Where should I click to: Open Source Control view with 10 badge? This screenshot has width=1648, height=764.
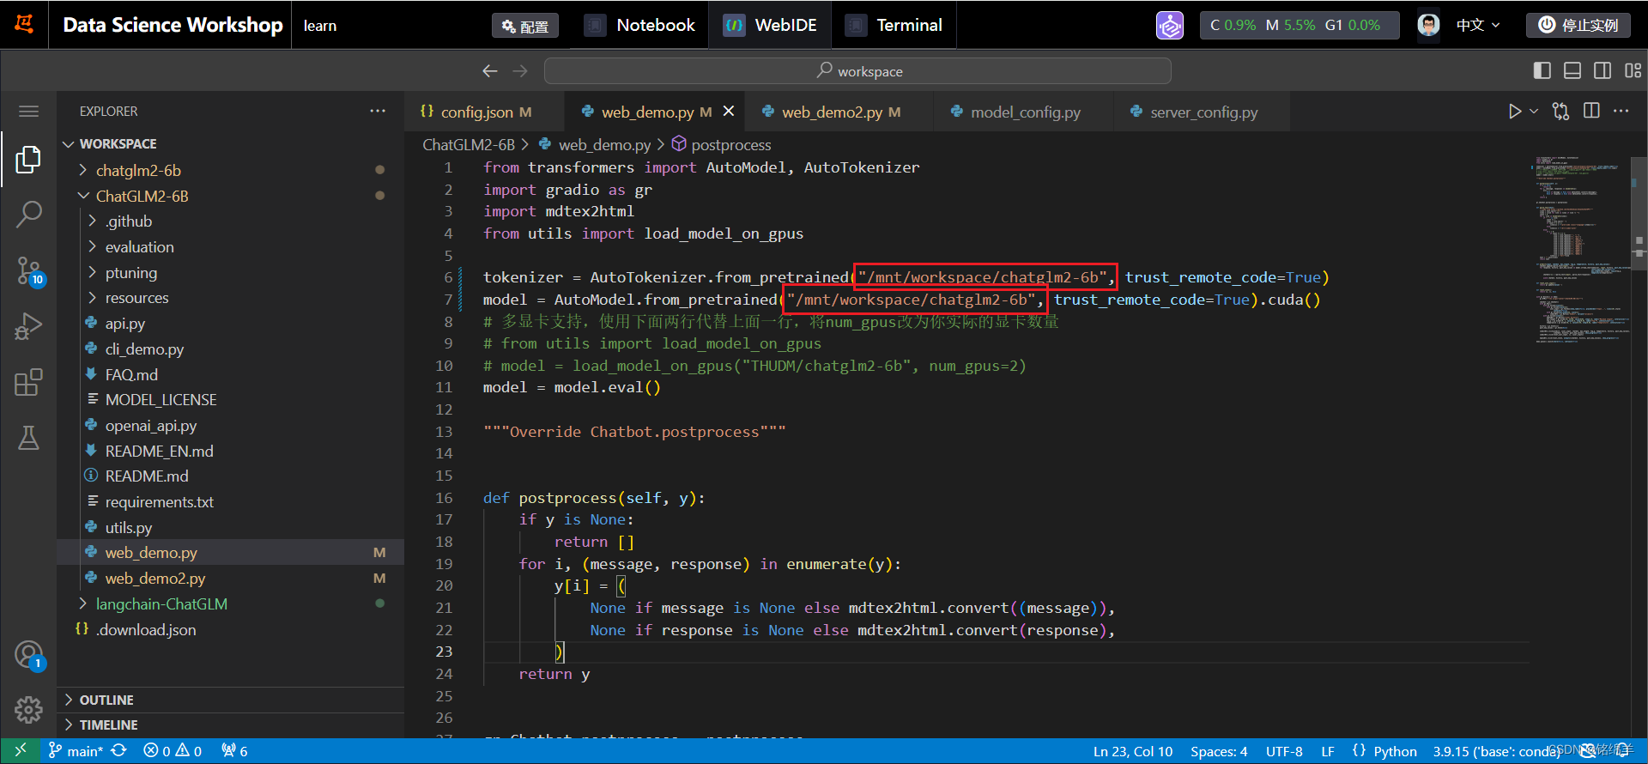click(x=28, y=271)
